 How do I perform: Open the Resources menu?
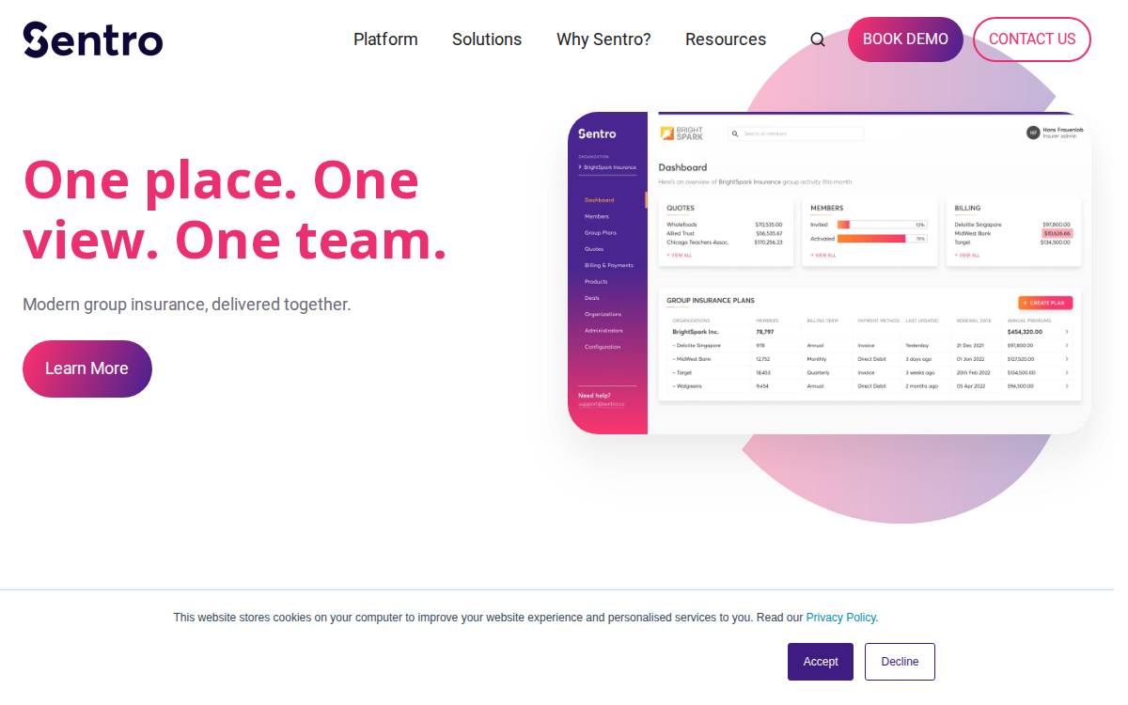[726, 39]
